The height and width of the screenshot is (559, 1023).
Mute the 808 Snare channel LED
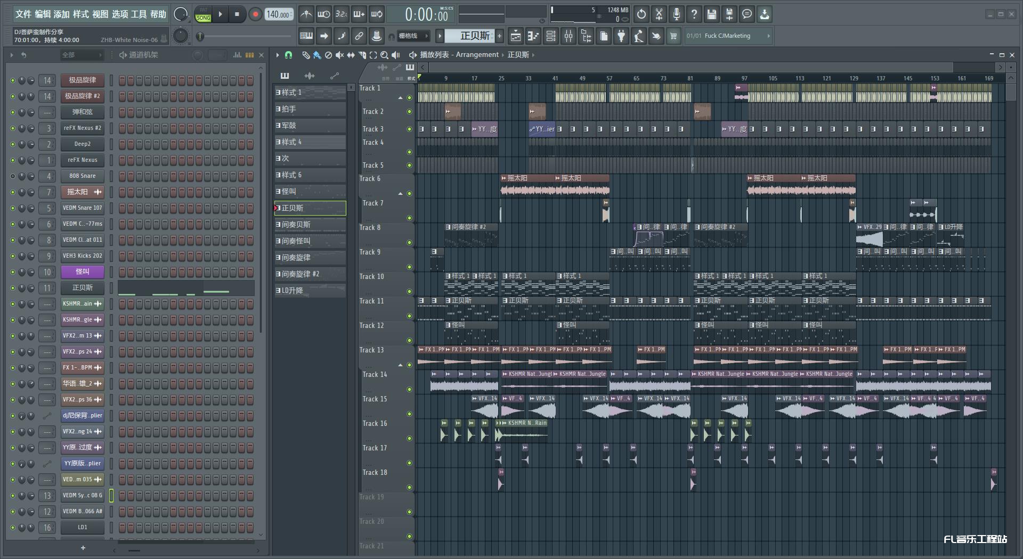[13, 176]
